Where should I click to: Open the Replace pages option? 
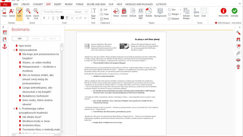pos(173,19)
